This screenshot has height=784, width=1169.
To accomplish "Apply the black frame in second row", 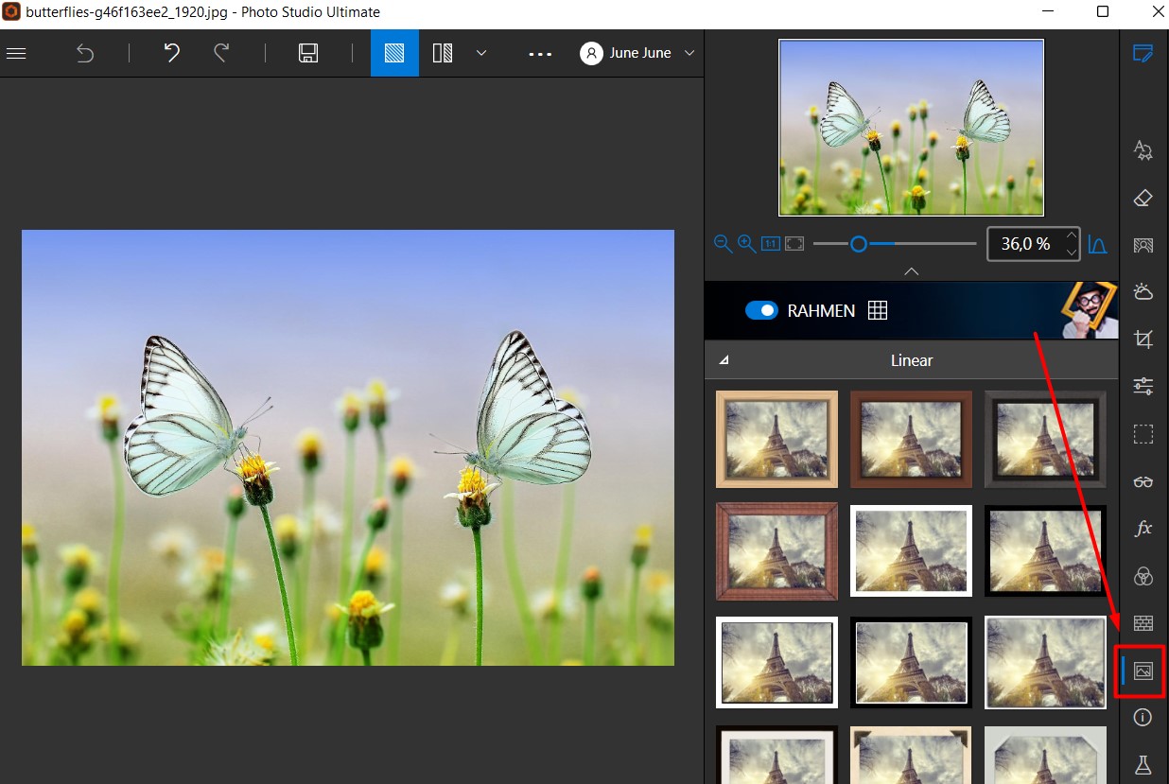I will 1045,551.
